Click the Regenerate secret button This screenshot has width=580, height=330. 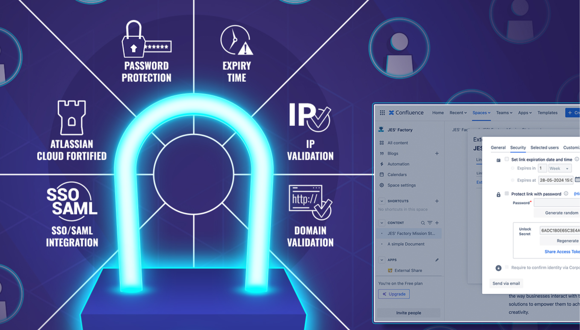click(560, 241)
